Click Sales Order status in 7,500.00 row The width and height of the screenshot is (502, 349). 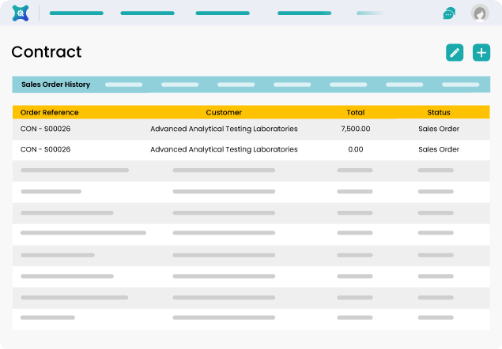pyautogui.click(x=439, y=129)
